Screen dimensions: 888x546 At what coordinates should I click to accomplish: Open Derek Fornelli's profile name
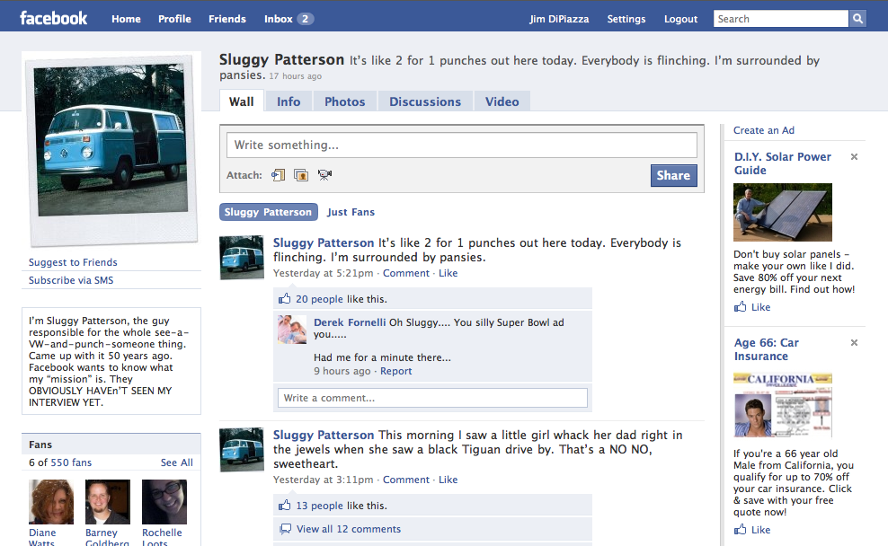pyautogui.click(x=350, y=321)
